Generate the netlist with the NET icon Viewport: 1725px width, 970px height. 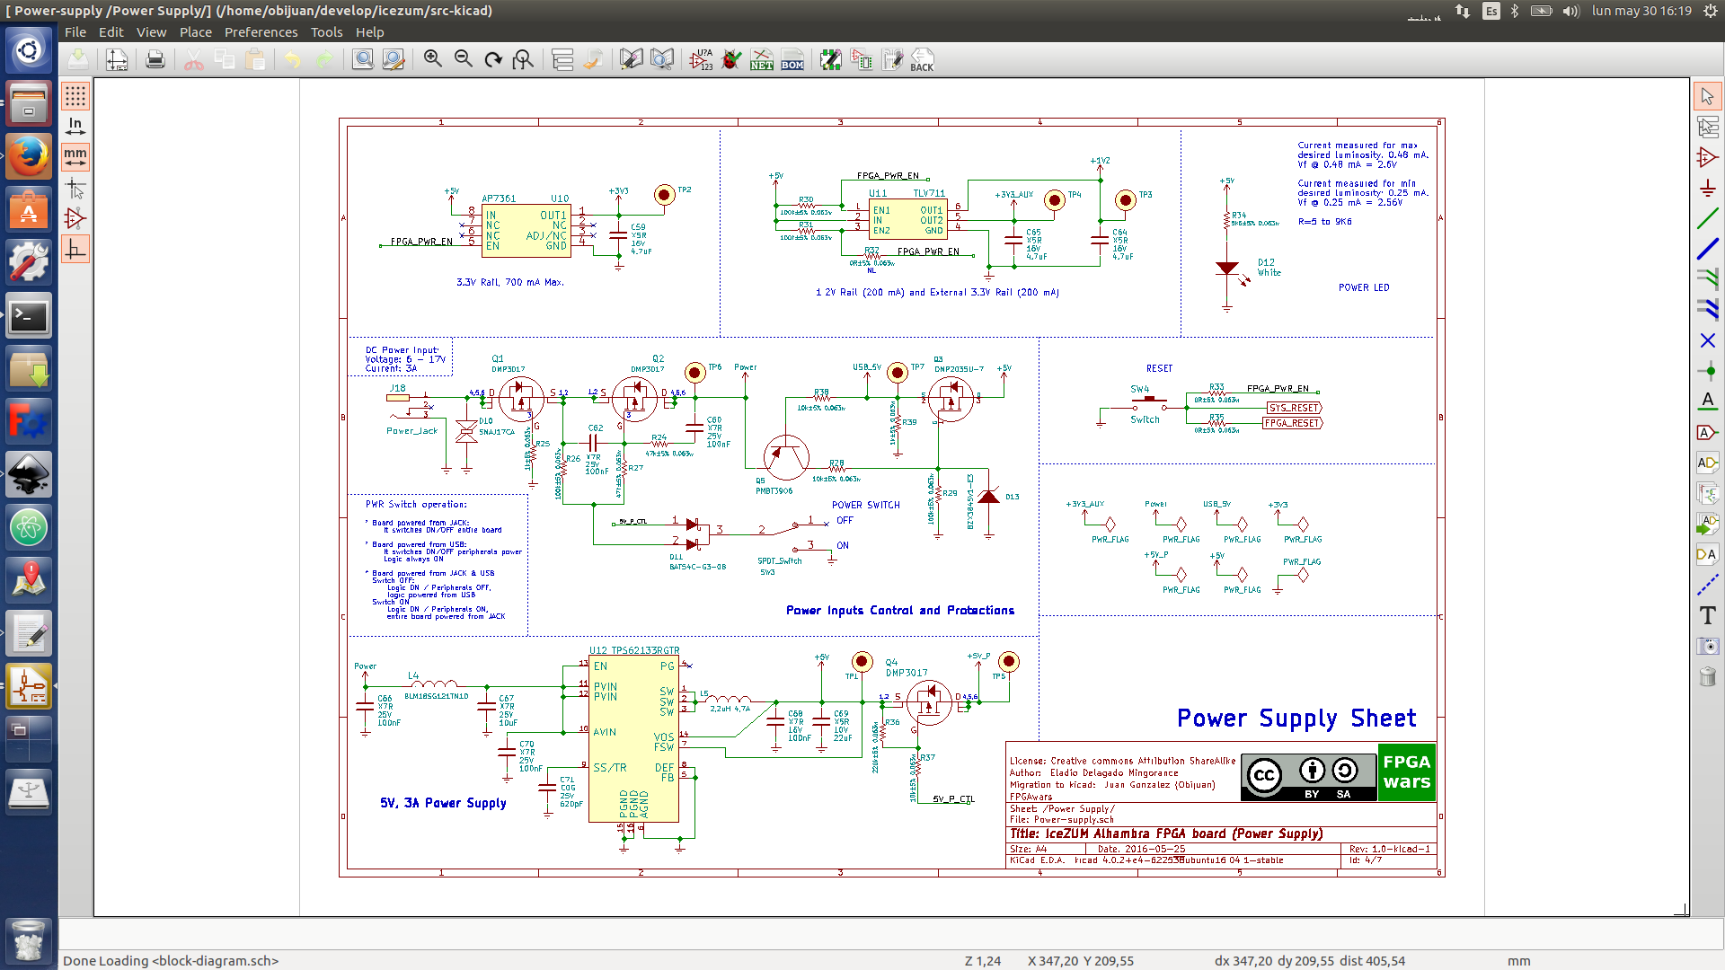[x=761, y=58]
